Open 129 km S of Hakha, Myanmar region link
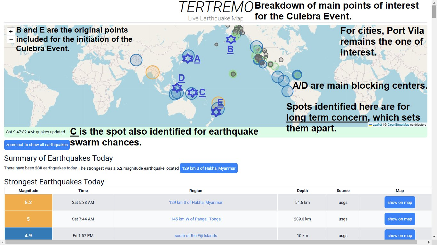The height and width of the screenshot is (245, 437). pyautogui.click(x=196, y=203)
